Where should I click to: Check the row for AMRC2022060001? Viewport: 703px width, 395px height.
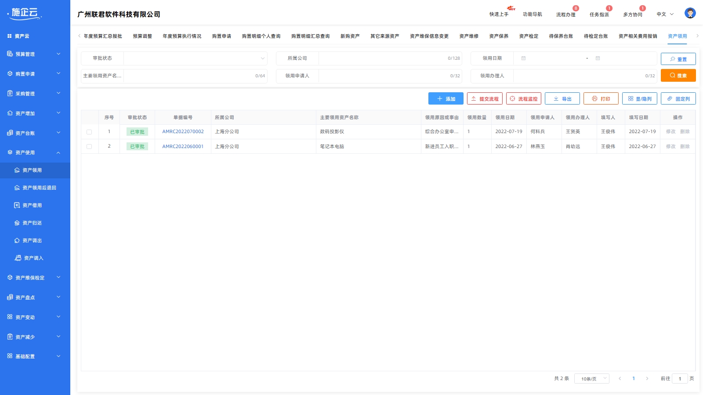point(89,146)
